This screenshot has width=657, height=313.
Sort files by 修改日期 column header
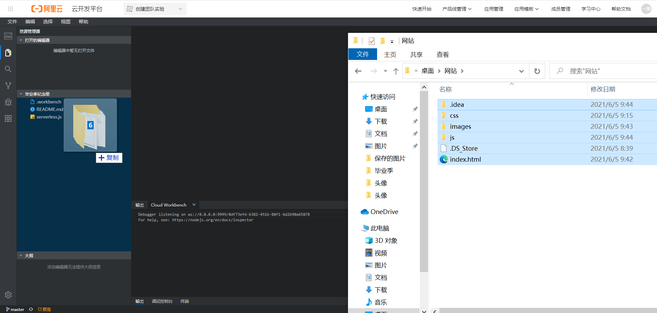(603, 89)
